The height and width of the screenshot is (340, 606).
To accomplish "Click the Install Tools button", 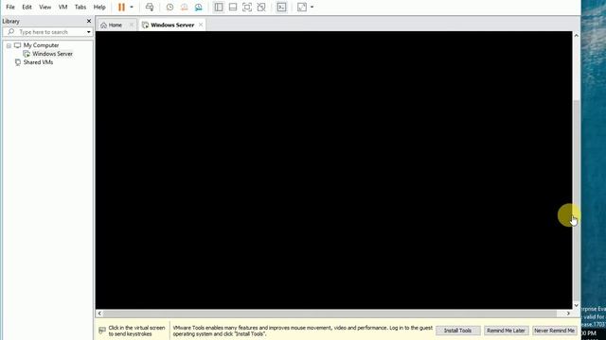I will 457,331.
